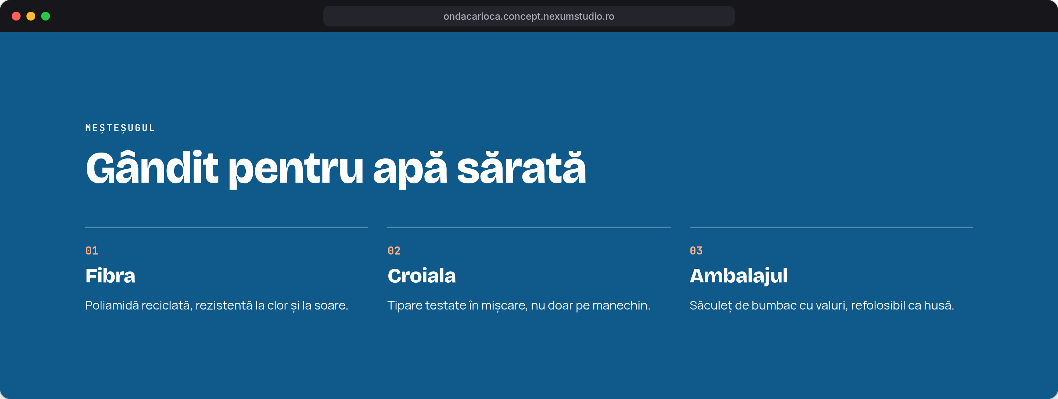Select the 'Fibra' title

[110, 275]
